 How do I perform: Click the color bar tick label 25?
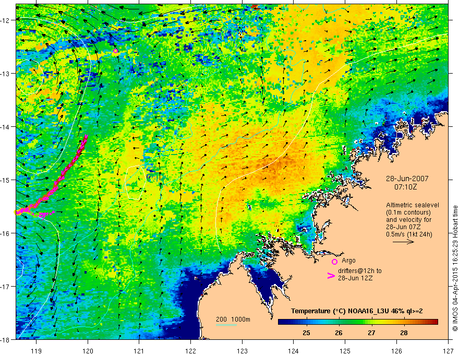306,333
